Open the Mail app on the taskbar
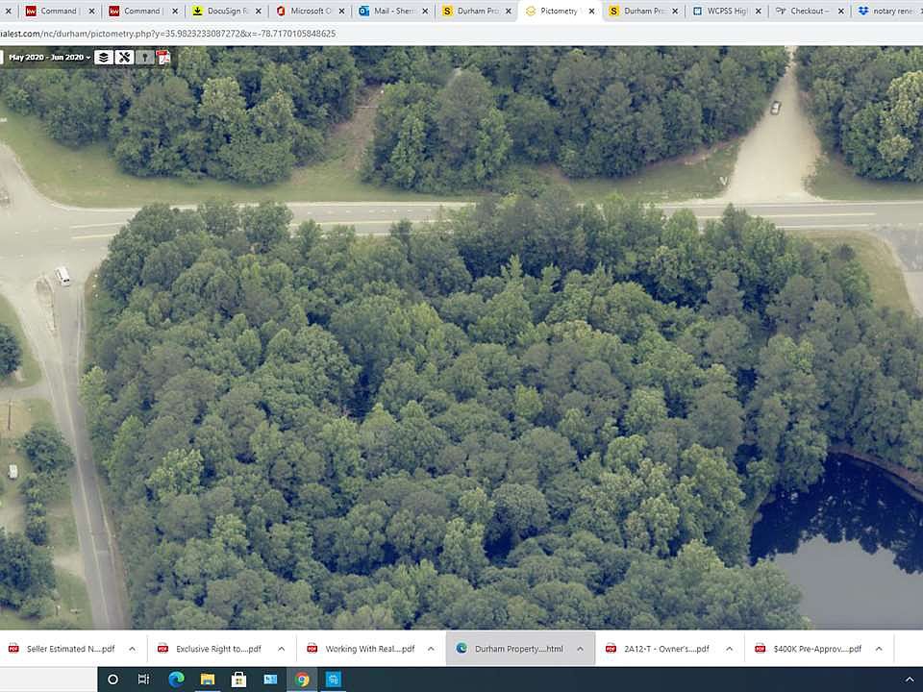This screenshot has height=692, width=923. coord(270,680)
